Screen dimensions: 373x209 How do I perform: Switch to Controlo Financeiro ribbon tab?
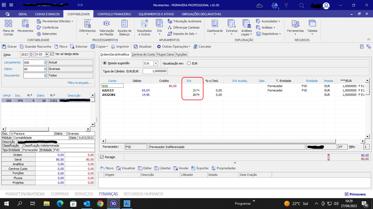click(114, 14)
